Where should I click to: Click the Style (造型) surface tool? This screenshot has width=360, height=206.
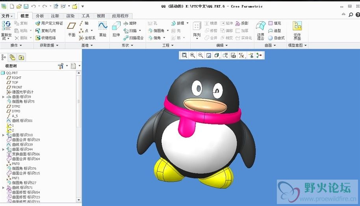tap(275, 31)
